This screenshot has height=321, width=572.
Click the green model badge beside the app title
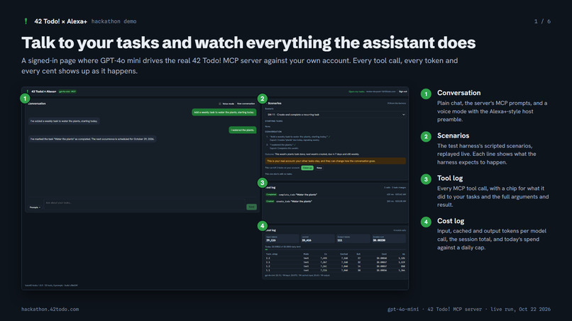click(67, 92)
